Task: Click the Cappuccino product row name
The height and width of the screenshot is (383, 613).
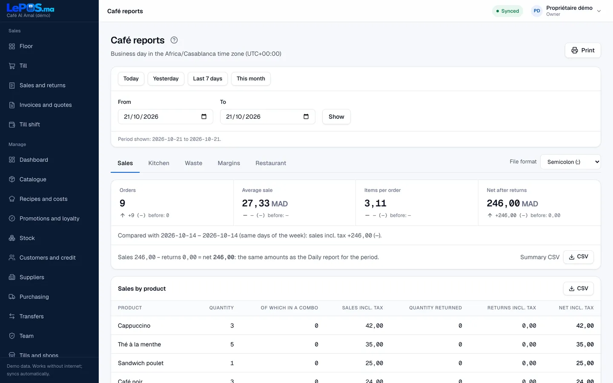Action: [134, 326]
